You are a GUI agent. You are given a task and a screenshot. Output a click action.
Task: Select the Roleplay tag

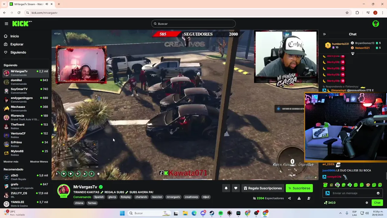(x=126, y=197)
